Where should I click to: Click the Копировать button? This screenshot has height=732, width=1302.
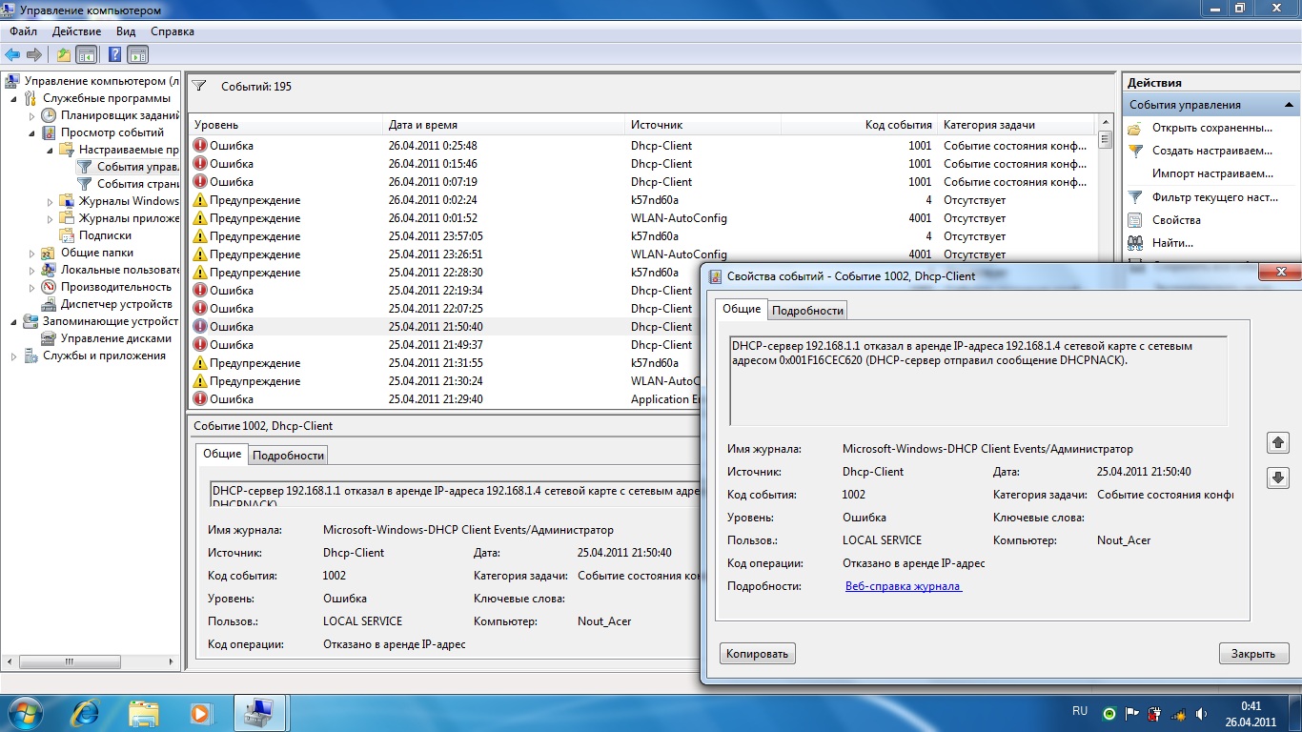[758, 654]
